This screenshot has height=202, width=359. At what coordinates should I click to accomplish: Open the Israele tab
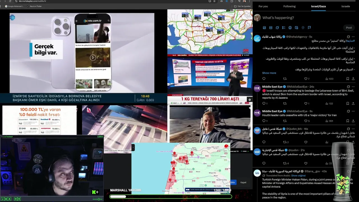point(346,6)
